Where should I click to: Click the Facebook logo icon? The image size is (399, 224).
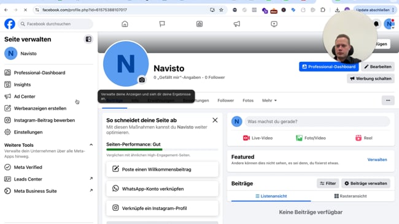tap(10, 24)
